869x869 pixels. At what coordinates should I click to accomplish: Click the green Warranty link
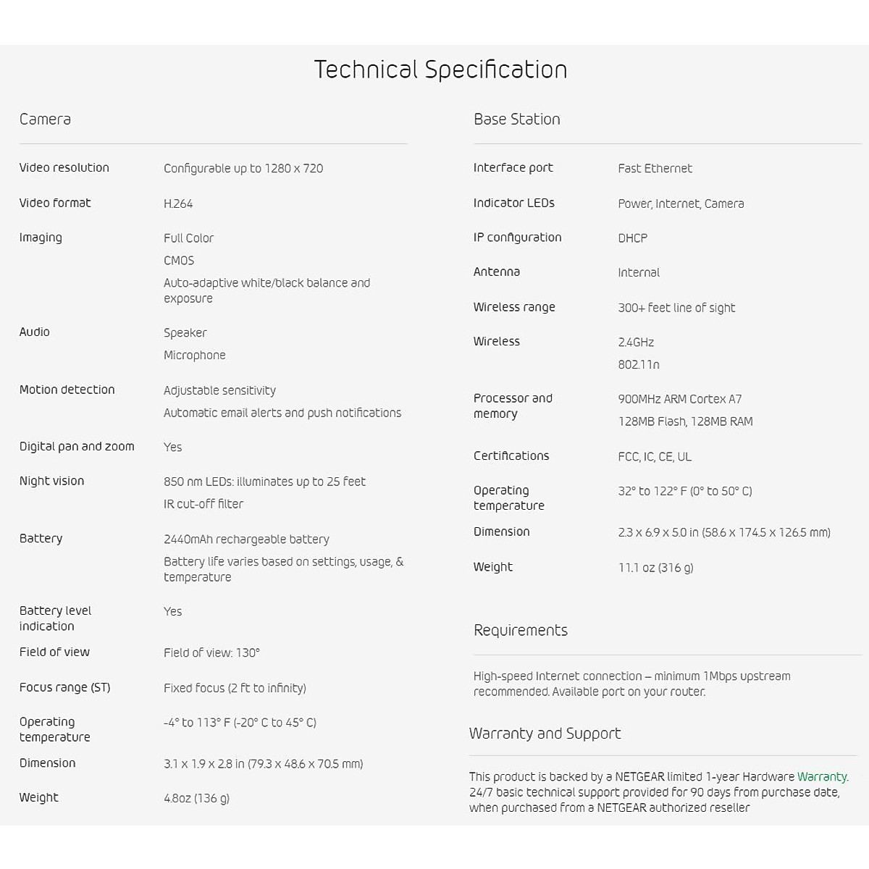click(x=822, y=776)
